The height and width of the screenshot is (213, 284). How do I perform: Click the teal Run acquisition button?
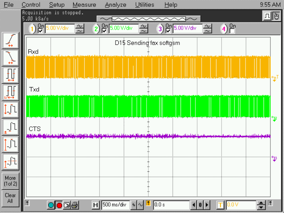point(51,205)
